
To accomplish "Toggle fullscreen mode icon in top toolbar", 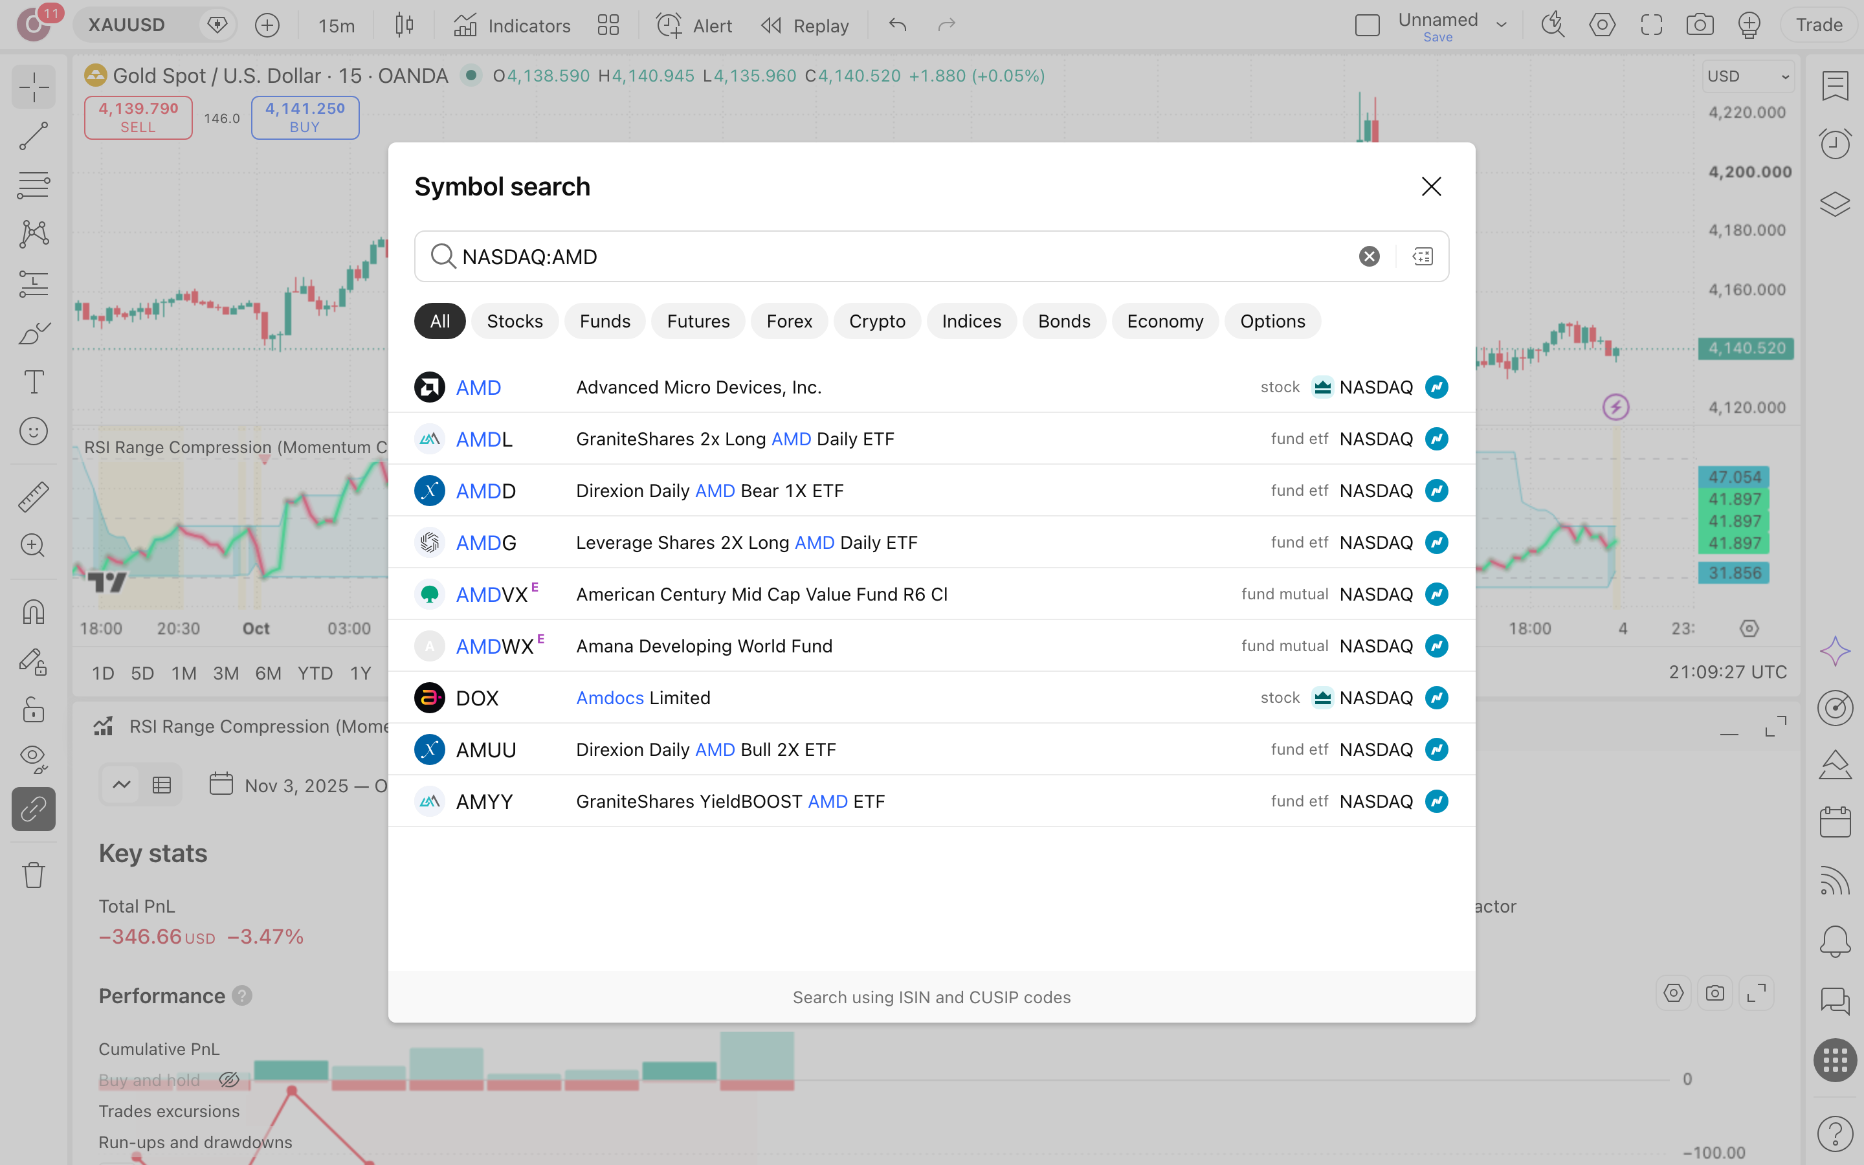I will click(1650, 25).
